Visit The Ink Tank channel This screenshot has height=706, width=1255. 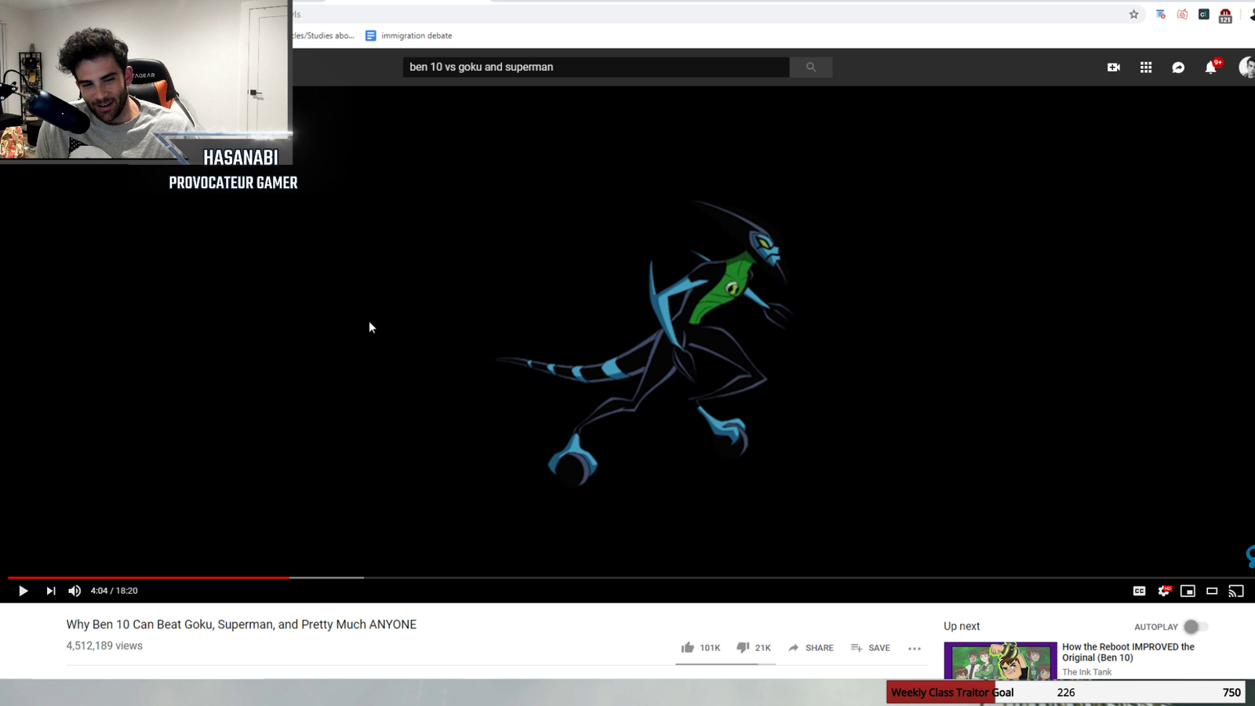pos(1086,672)
